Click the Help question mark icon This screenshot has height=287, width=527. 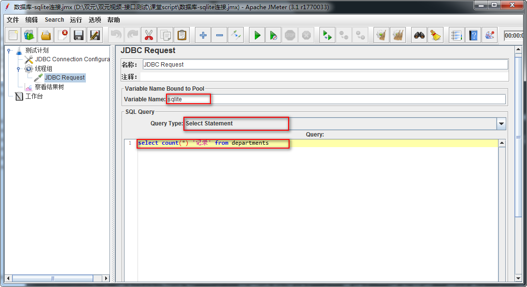coord(473,35)
